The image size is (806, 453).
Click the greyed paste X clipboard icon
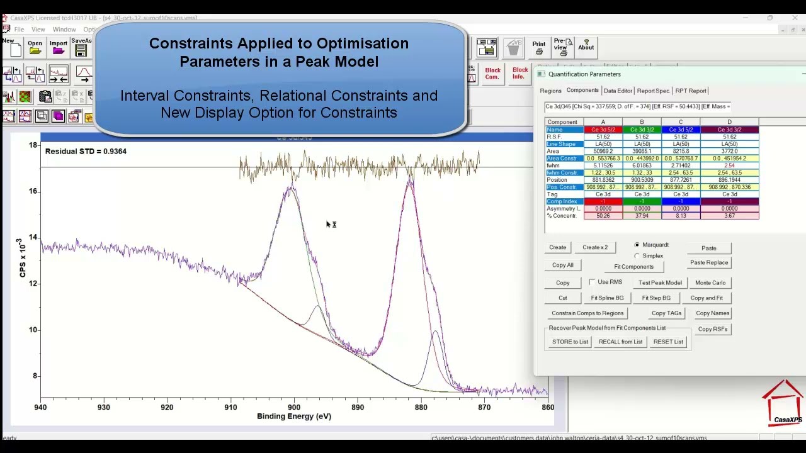coord(77,97)
